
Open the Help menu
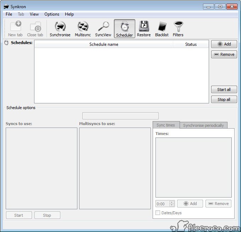click(x=69, y=14)
